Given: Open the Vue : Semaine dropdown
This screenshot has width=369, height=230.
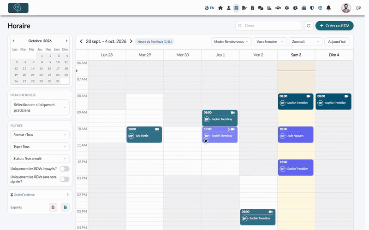Looking at the screenshot, I should (x=270, y=42).
